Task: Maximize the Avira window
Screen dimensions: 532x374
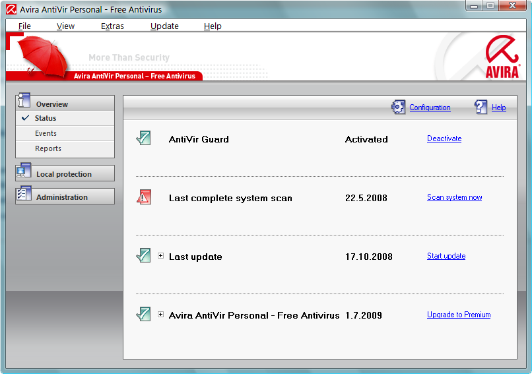Action: (x=490, y=5)
